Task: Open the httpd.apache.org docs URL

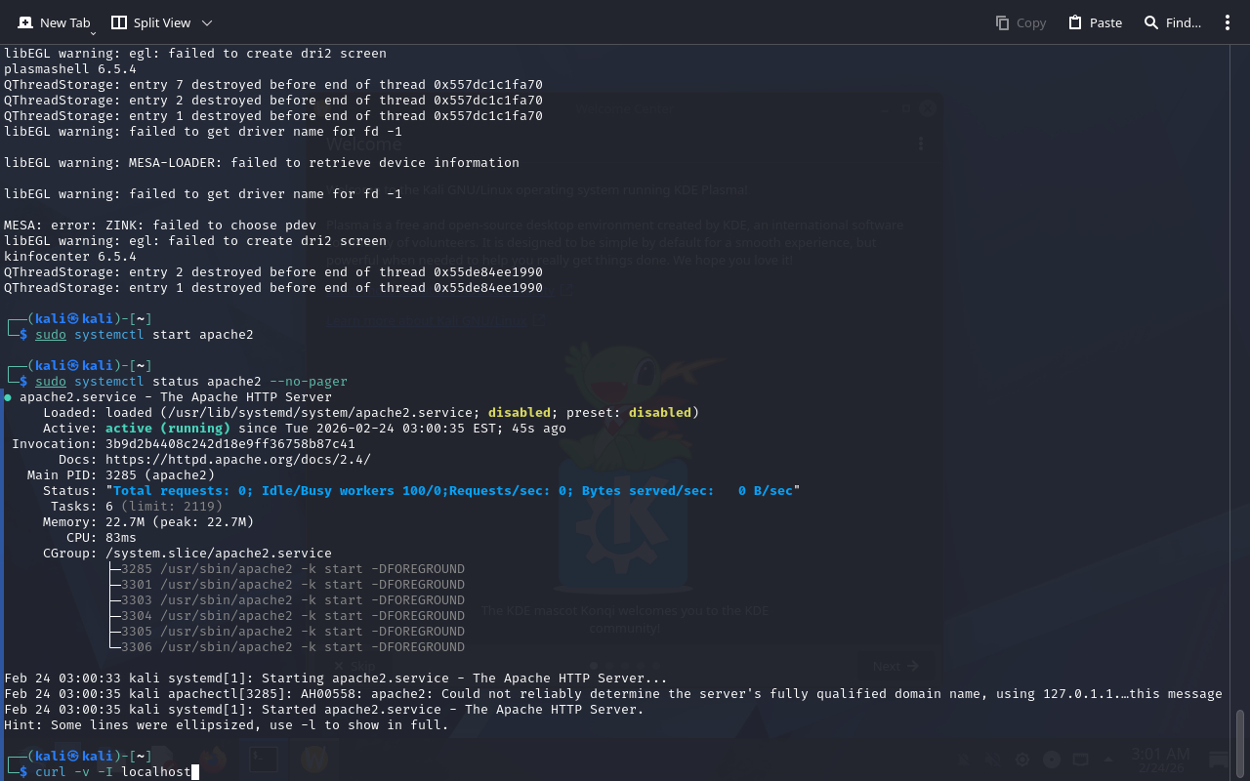Action: click(237, 460)
